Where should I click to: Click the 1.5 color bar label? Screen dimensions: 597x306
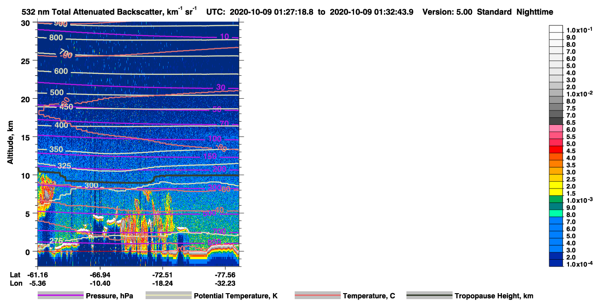coord(570,193)
